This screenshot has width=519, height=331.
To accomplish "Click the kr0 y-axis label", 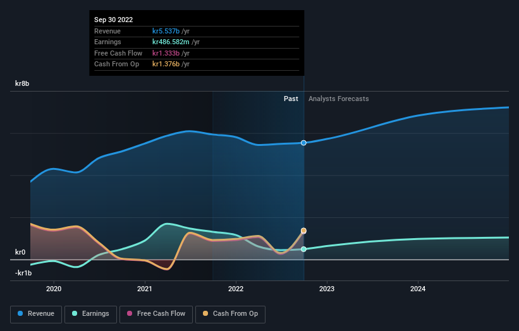I will (20, 252).
